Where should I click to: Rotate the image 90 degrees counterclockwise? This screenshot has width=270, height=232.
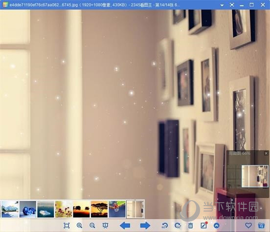tap(165, 226)
